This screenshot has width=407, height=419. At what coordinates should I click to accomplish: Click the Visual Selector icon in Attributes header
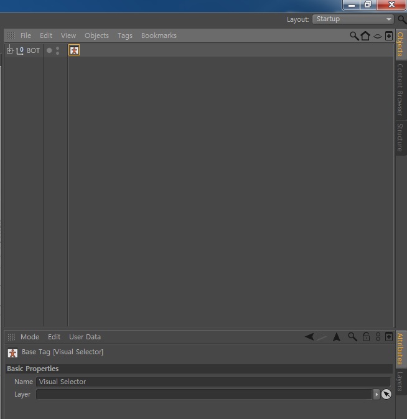(x=12, y=353)
